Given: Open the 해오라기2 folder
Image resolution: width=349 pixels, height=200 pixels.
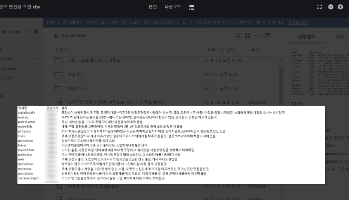Looking at the screenshot, I should (76, 88).
